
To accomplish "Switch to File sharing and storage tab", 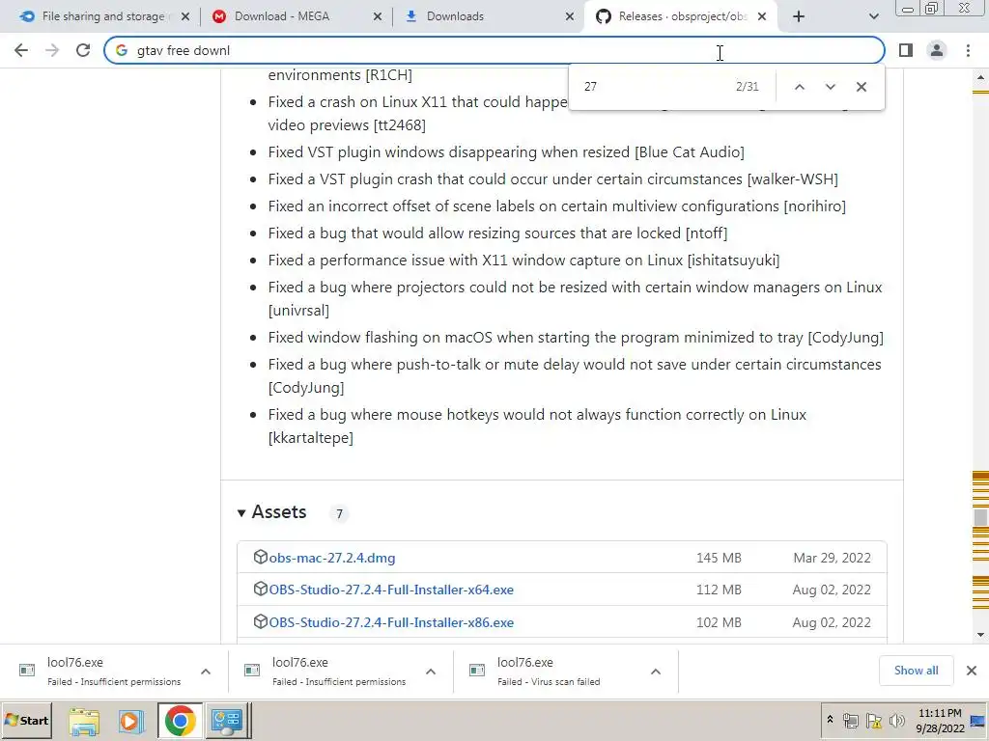I will coord(103,16).
